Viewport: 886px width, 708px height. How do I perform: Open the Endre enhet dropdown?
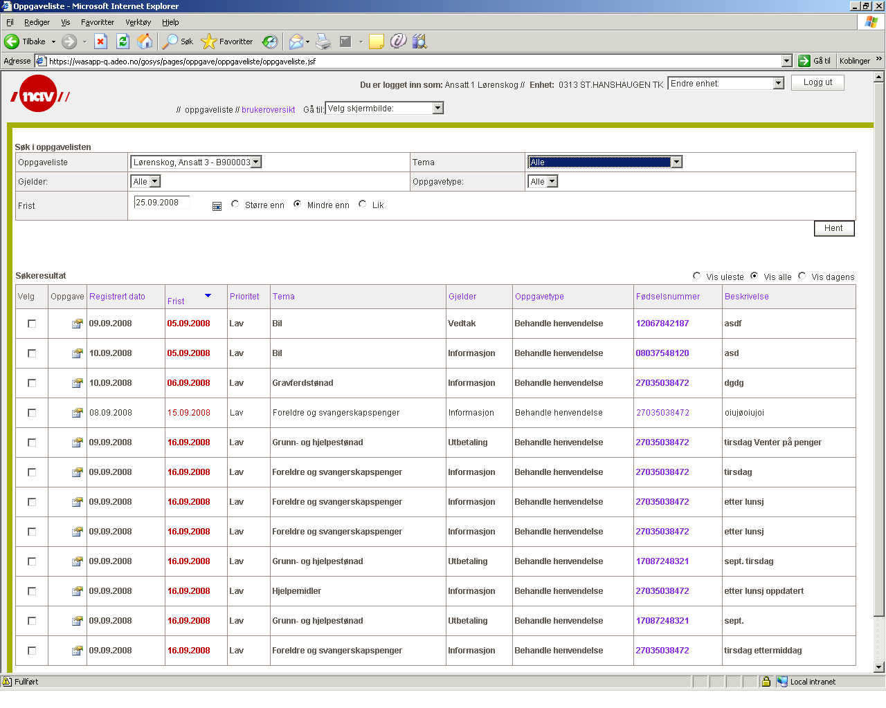[x=725, y=84]
